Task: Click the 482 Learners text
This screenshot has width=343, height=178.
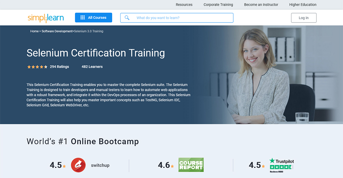Action: tap(92, 67)
